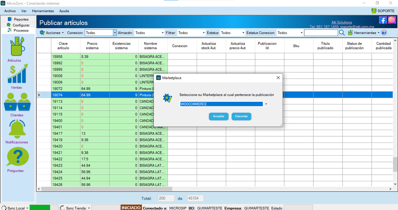
Task: Click the Sync Local spinner icon
Action: pos(4,208)
